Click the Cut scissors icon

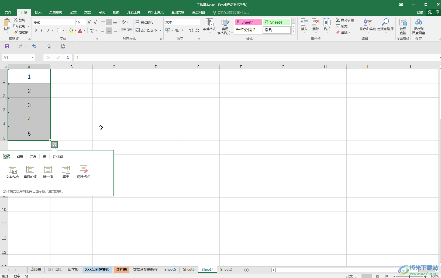click(16, 20)
